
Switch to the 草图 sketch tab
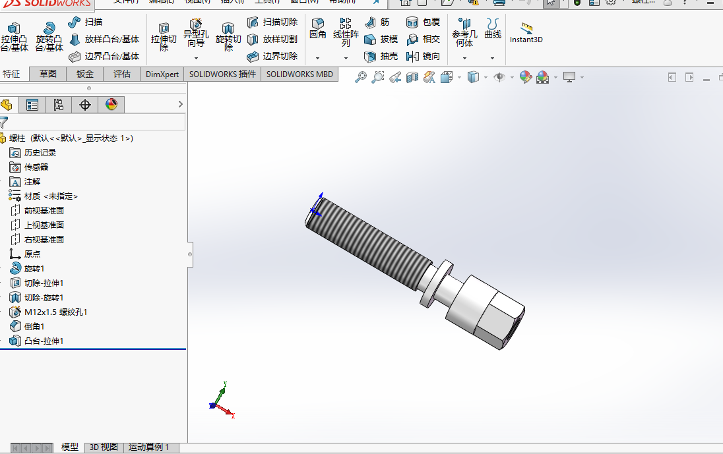(x=47, y=74)
